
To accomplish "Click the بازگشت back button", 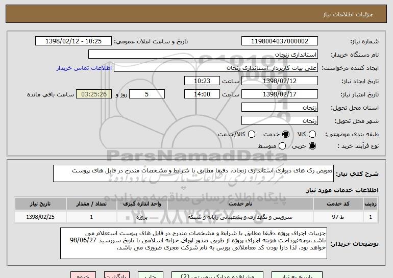I will tap(117, 275).
